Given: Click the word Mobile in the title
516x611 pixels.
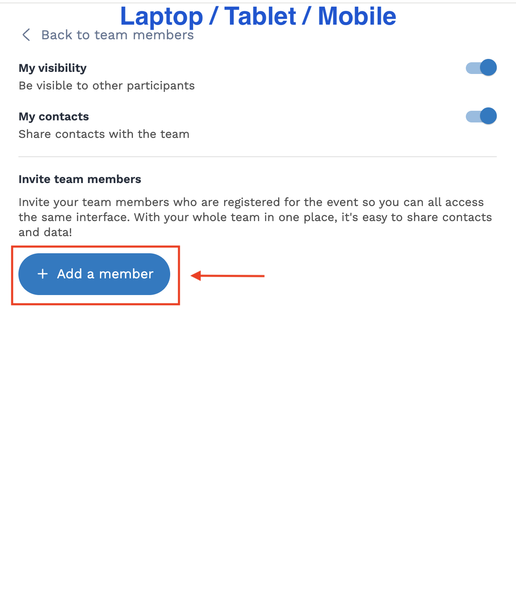Looking at the screenshot, I should click(357, 16).
